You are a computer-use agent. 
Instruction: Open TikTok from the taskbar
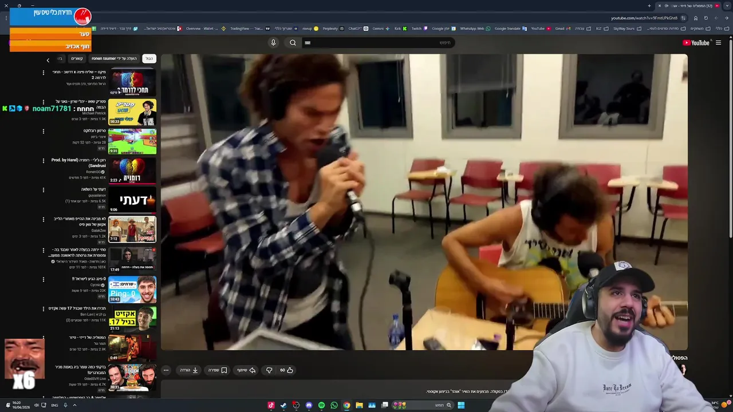click(271, 405)
